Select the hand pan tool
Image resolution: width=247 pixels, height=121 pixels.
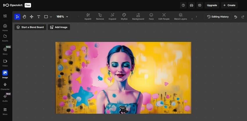click(x=24, y=17)
